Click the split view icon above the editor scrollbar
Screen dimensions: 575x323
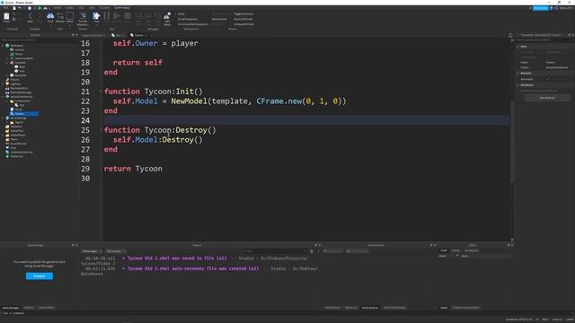[511, 36]
